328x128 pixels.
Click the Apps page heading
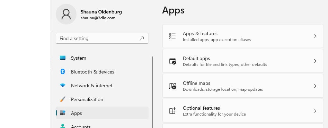173,10
